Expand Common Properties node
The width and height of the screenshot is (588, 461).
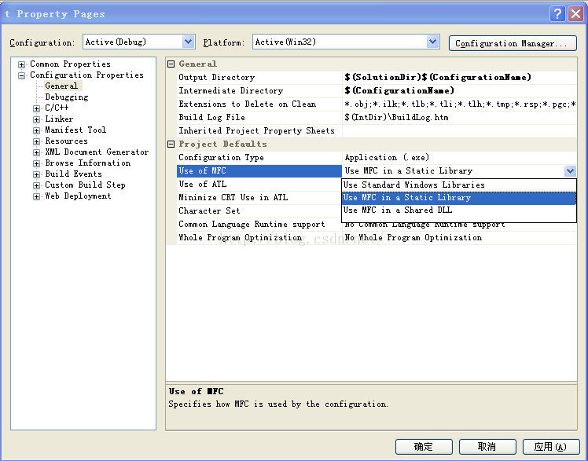pyautogui.click(x=22, y=64)
